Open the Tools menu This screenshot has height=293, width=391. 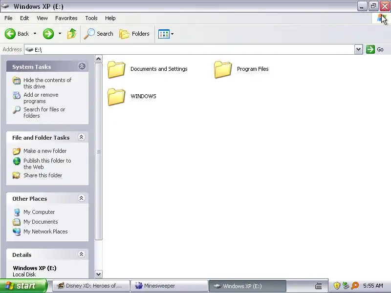point(91,18)
